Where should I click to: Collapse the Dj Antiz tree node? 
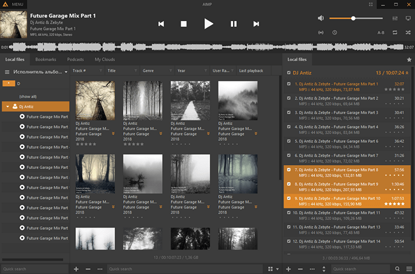8,106
